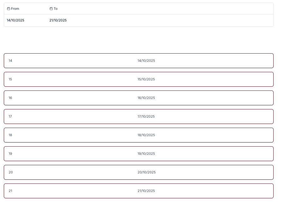The width and height of the screenshot is (302, 221).
Task: Select the row numbered 14
Action: pos(10,61)
